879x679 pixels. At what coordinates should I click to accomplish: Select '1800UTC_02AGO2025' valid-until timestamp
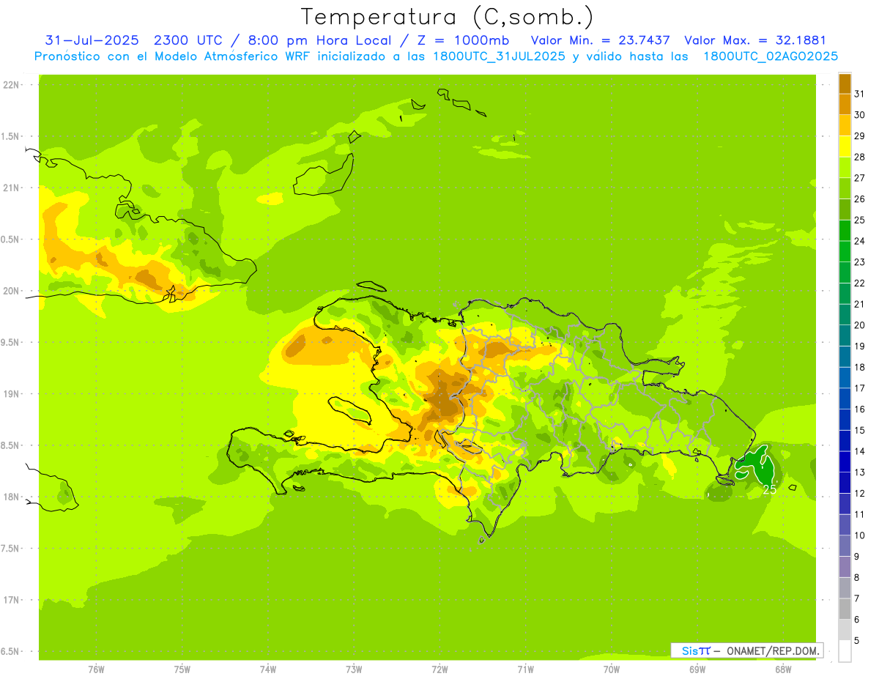(x=771, y=56)
